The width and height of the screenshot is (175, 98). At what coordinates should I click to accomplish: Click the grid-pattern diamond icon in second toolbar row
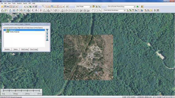29,10
